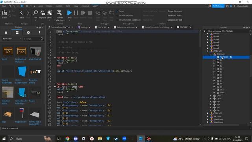This screenshot has width=252, height=142.
Task: Switch to the HOME ribbon tab
Action: (40, 6)
